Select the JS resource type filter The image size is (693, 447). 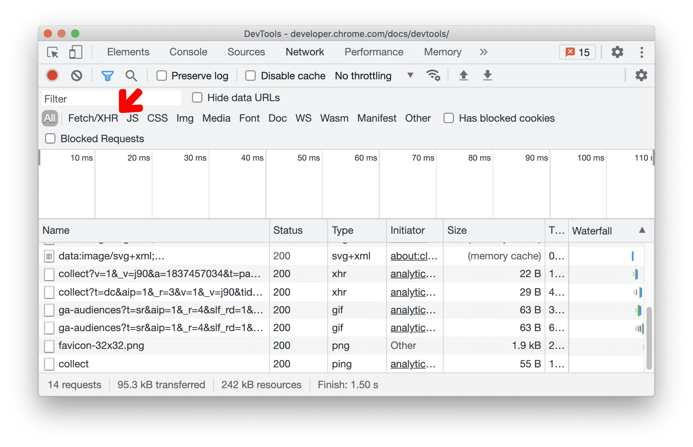132,117
